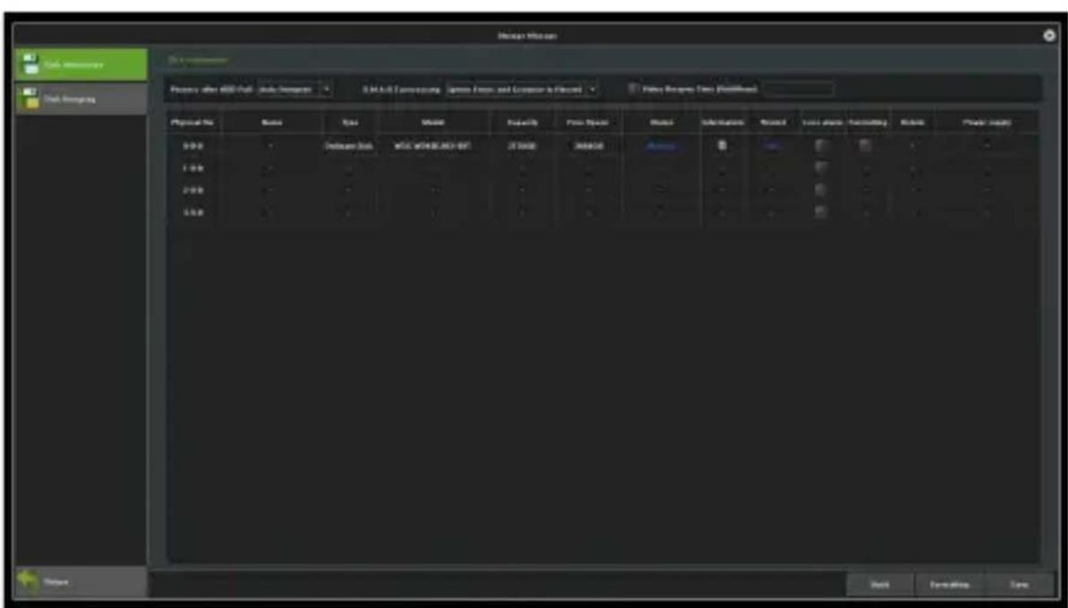The width and height of the screenshot is (1068, 608).
Task: Tick the Formatting checkbox for disk 0-0-0
Action: (x=865, y=145)
